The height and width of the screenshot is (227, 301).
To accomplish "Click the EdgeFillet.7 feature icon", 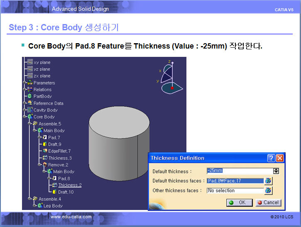I will (45, 151).
